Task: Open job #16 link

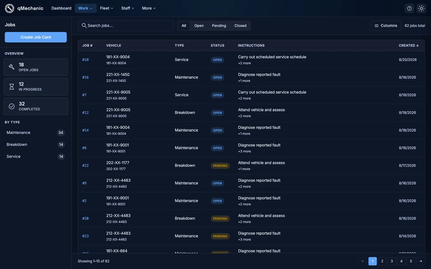Action: click(x=85, y=77)
